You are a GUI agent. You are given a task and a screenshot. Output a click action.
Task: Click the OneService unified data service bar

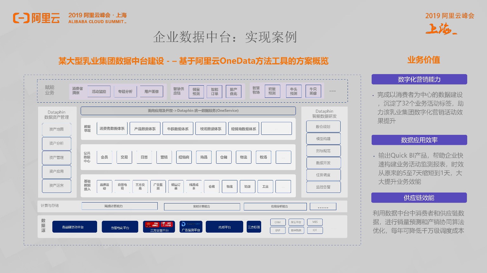coord(188,111)
